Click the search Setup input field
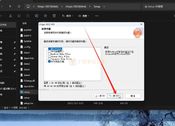 click(159, 6)
